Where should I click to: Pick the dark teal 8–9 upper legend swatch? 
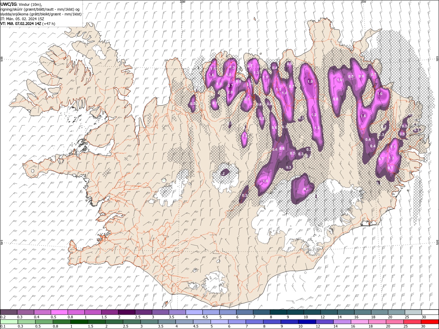coord(278,312)
